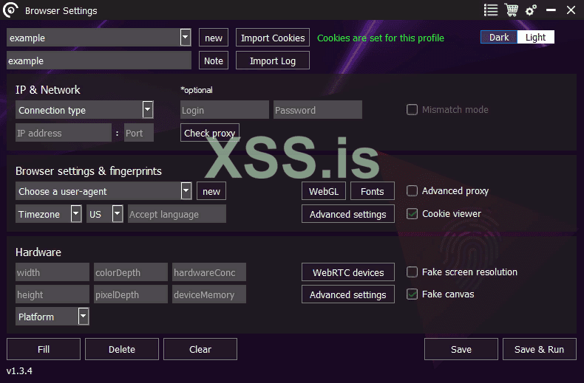Open WebRTC devices settings

click(x=348, y=272)
